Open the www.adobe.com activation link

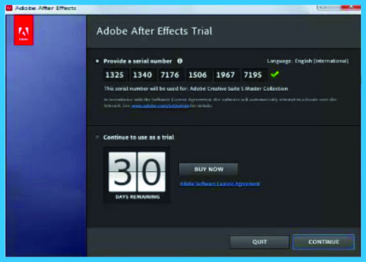160,106
